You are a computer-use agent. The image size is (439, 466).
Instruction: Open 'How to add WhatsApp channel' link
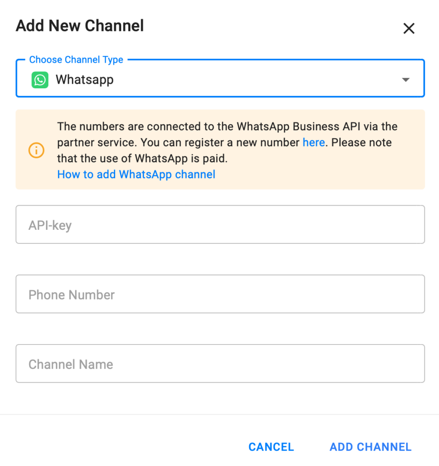tap(136, 174)
